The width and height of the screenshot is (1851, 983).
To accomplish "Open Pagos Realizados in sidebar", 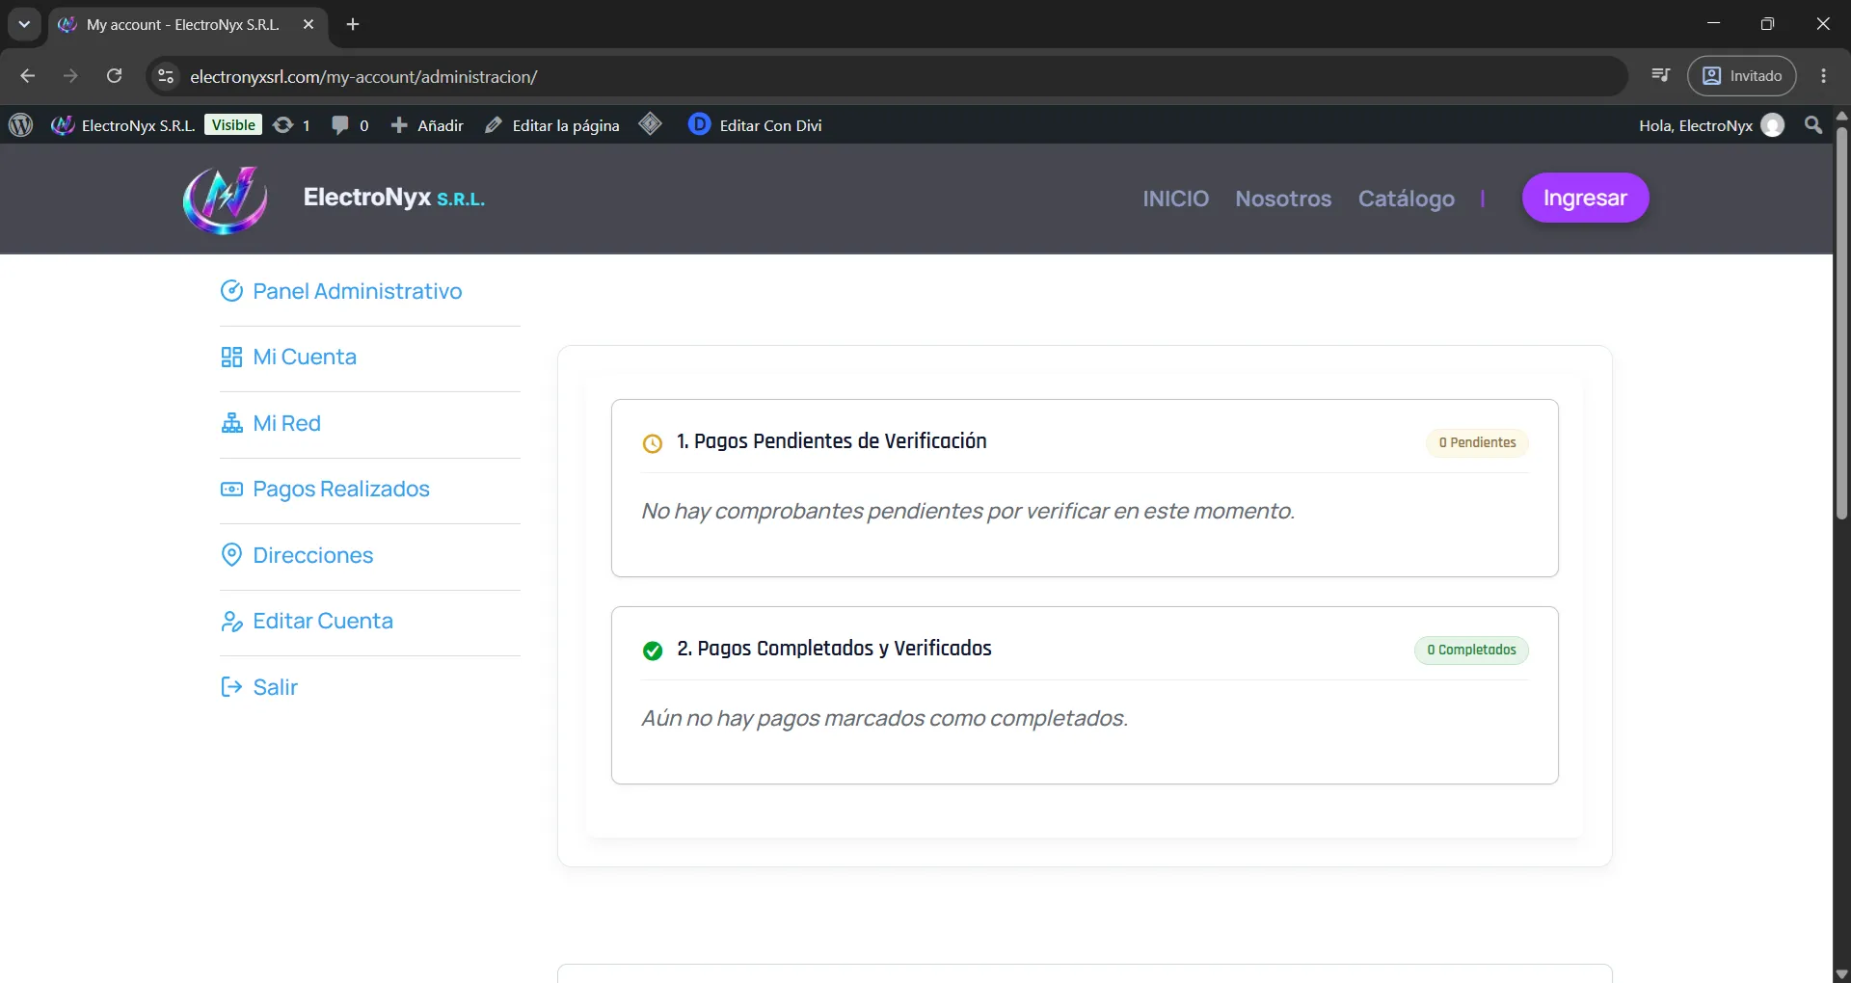I will coord(325,489).
